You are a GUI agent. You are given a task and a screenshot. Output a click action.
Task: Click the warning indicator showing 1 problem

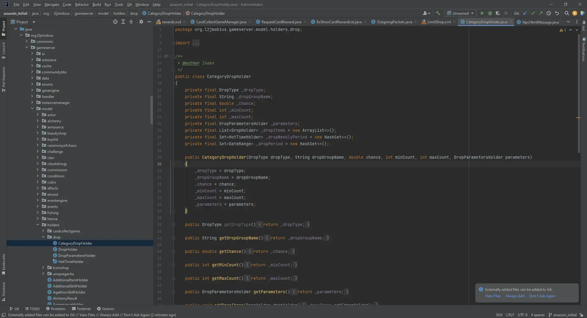pyautogui.click(x=563, y=30)
